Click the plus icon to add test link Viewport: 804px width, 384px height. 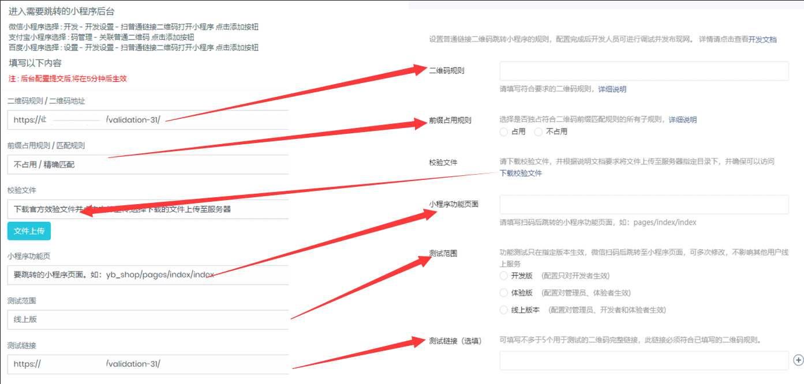pos(799,360)
